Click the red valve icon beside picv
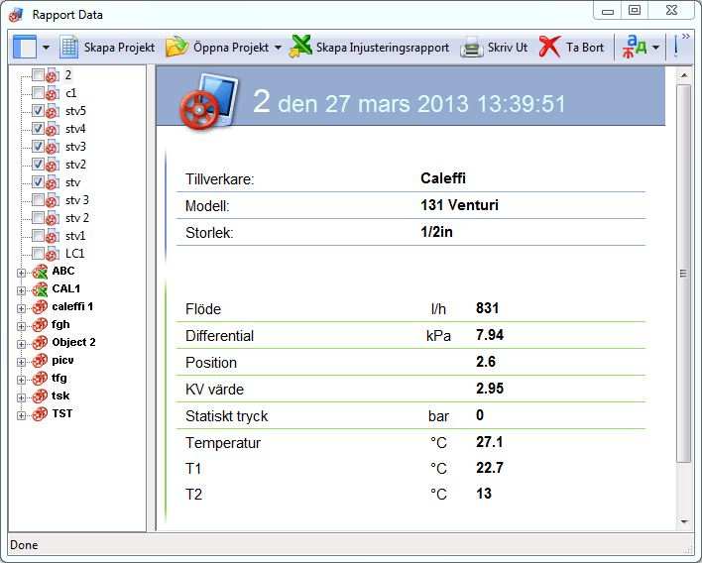702x563 pixels. pyautogui.click(x=40, y=360)
